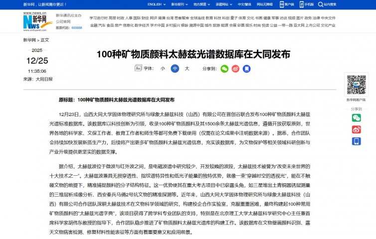
Task: Click mobile phone icon in right sidebar
Action: [356, 141]
